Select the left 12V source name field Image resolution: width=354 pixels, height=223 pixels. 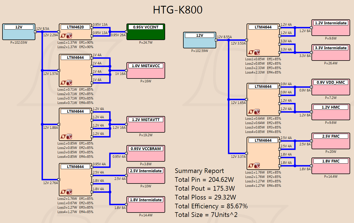[19, 27]
